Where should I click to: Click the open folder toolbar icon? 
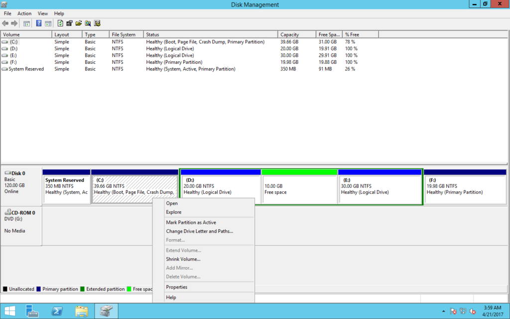(x=79, y=23)
